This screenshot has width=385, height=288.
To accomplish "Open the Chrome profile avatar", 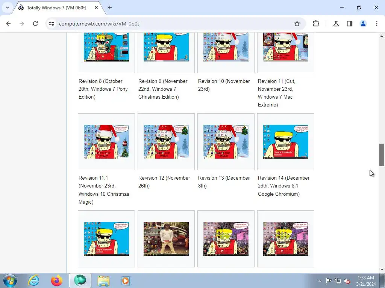I will [x=363, y=24].
